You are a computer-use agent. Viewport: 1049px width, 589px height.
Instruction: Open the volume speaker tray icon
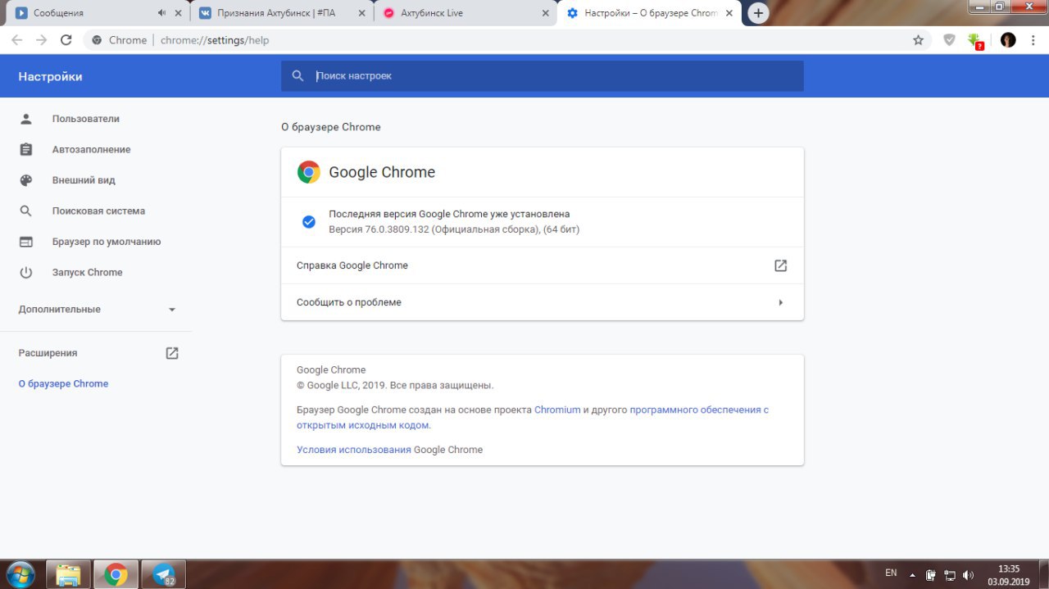968,575
